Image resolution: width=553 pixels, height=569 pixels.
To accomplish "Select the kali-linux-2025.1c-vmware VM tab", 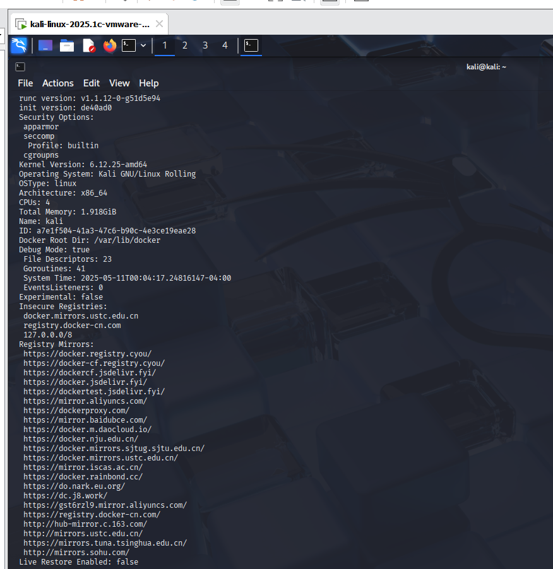I will pyautogui.click(x=89, y=25).
